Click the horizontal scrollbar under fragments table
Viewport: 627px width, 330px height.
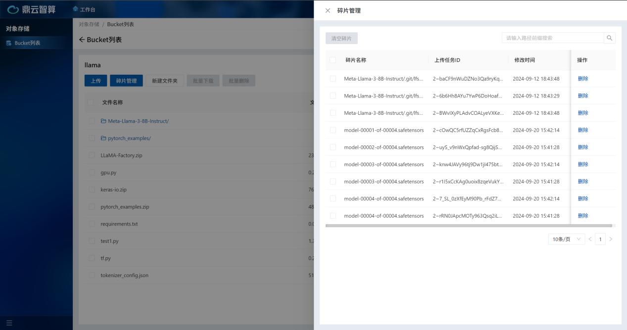pos(469,226)
